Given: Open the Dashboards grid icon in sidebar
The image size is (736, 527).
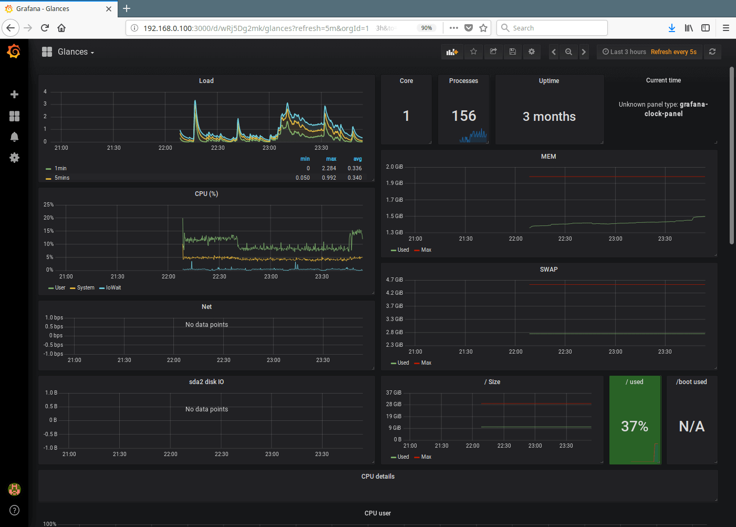Looking at the screenshot, I should pyautogui.click(x=14, y=116).
